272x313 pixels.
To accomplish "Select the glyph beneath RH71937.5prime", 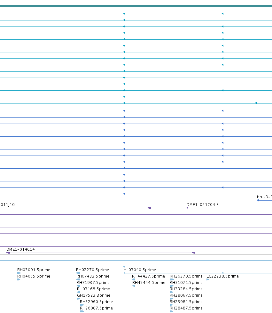I will point(79,286).
